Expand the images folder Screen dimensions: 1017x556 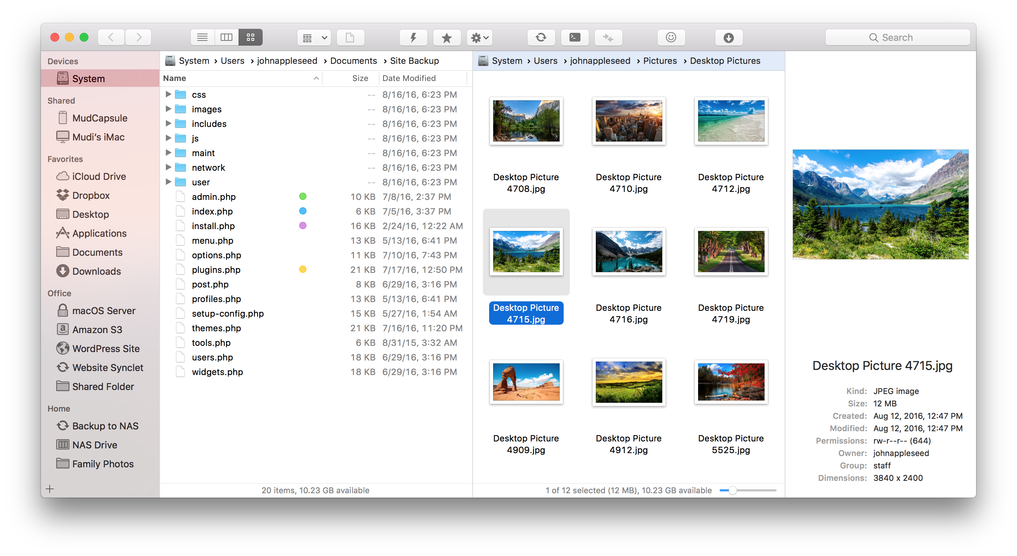(x=168, y=109)
